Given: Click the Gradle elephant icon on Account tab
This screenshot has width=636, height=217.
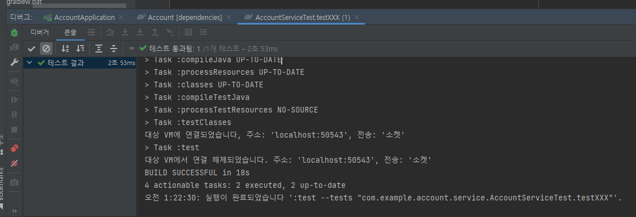Looking at the screenshot, I should [x=141, y=18].
